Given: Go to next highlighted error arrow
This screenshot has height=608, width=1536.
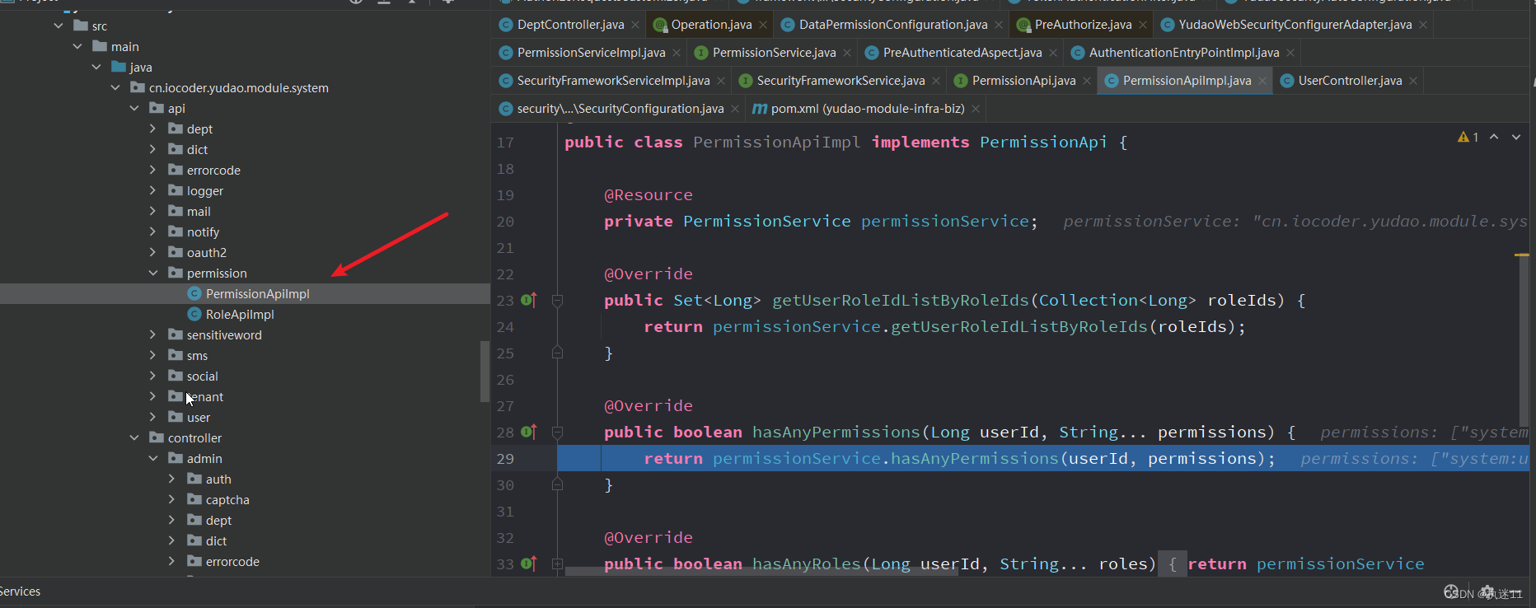Looking at the screenshot, I should tap(1516, 137).
